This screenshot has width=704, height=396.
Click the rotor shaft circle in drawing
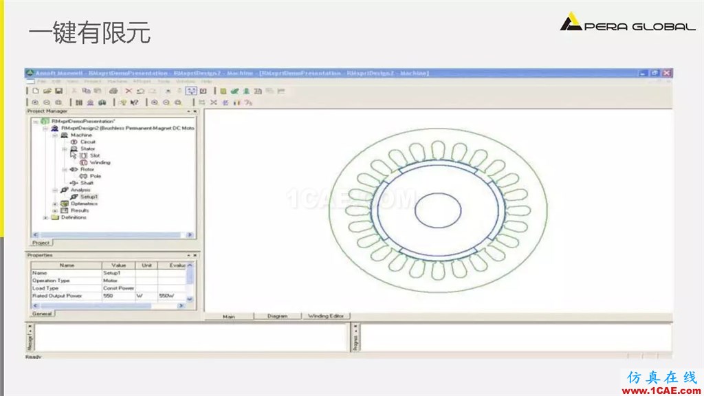(x=438, y=210)
